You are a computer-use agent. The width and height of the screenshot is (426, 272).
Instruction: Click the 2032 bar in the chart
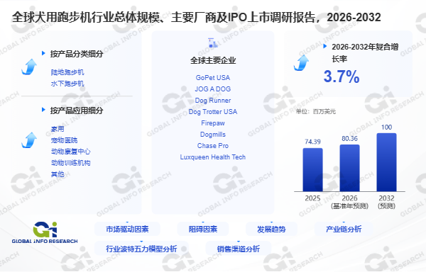[x=386, y=162]
